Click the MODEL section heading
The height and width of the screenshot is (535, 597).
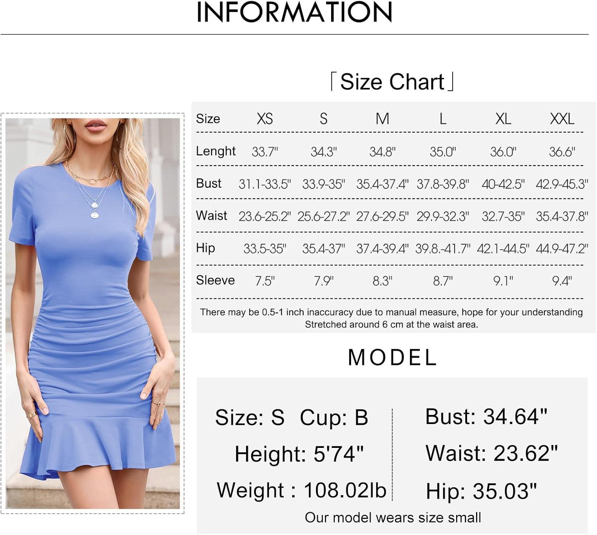[x=392, y=357]
